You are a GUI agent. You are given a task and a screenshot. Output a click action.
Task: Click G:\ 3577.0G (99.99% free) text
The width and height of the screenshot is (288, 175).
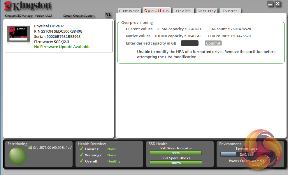pos(53,148)
